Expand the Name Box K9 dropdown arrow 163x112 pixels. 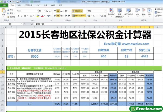pos(21,24)
